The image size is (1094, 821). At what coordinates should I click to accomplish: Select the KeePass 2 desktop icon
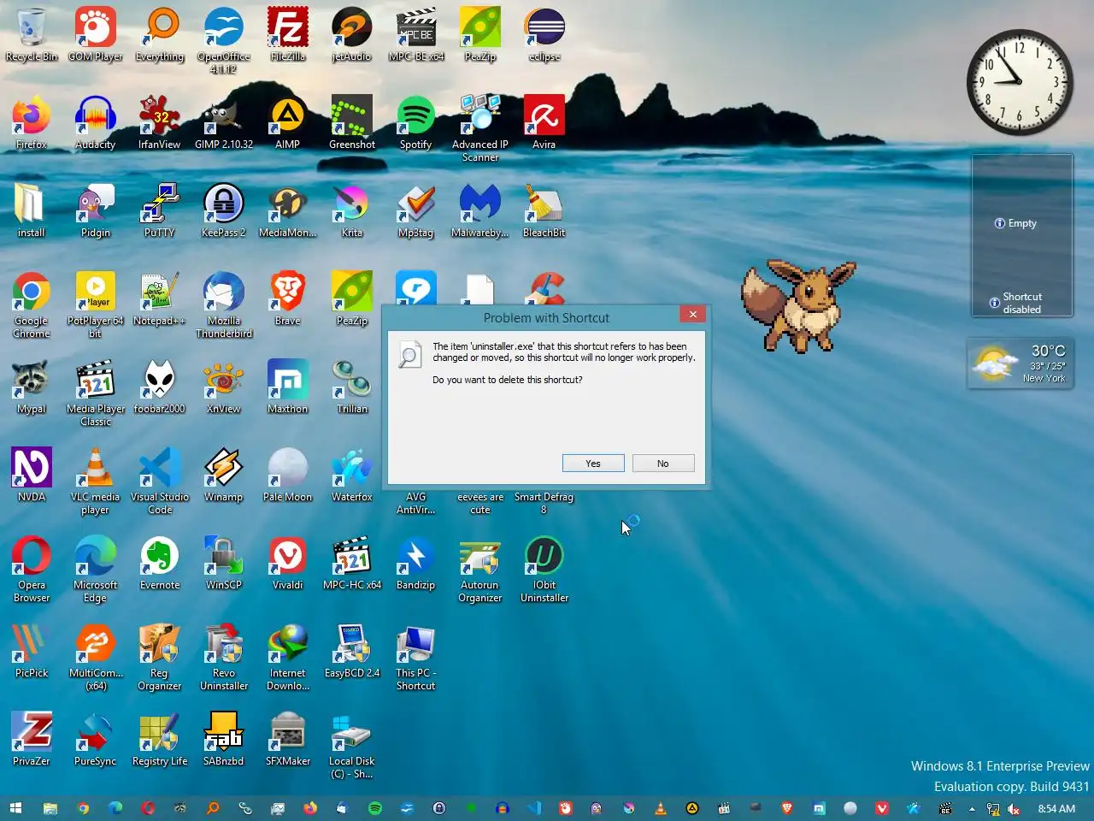pos(224,210)
